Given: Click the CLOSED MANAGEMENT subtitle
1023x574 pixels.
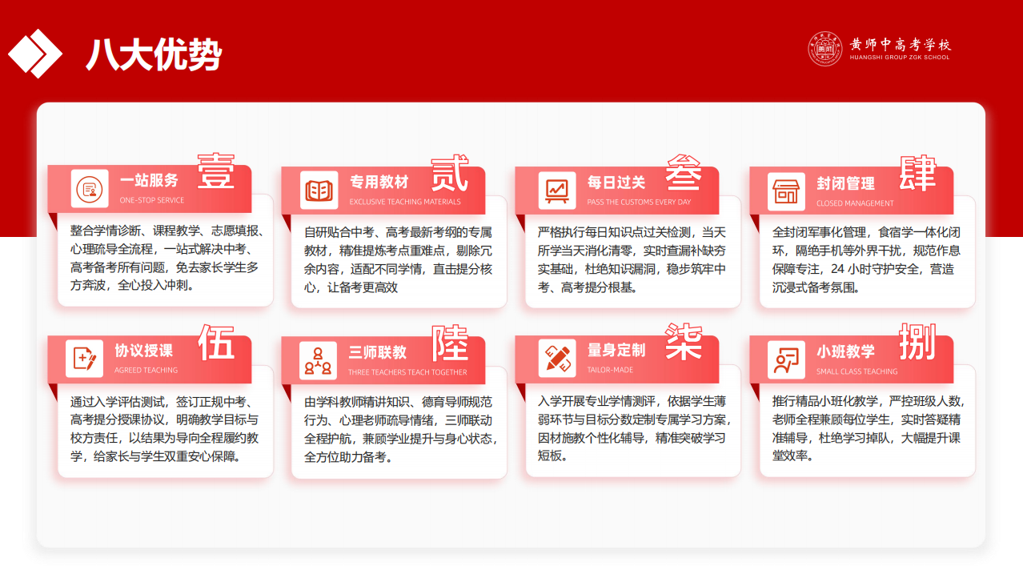Looking at the screenshot, I should [x=855, y=203].
